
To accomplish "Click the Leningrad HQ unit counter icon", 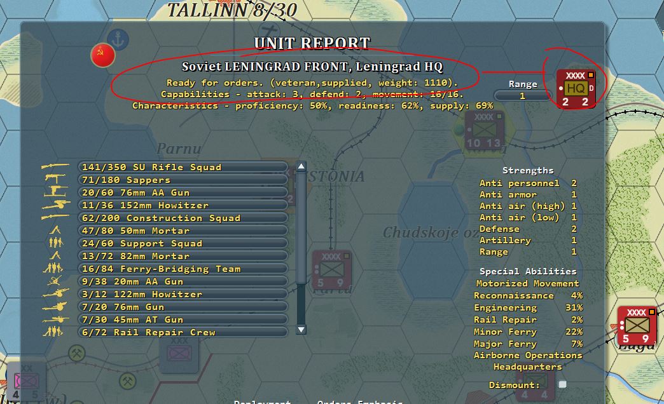I will (576, 88).
